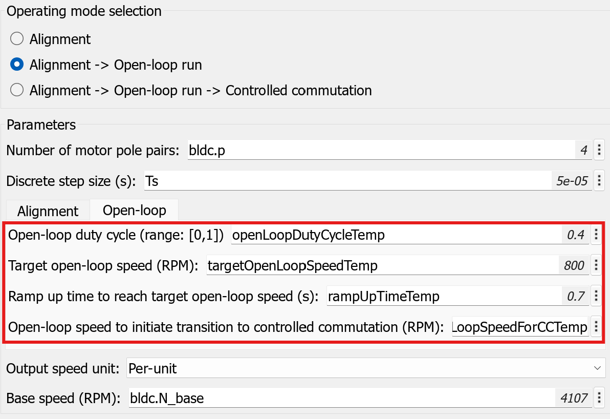Switch to the Open-loop tab
The width and height of the screenshot is (610, 419).
[134, 210]
